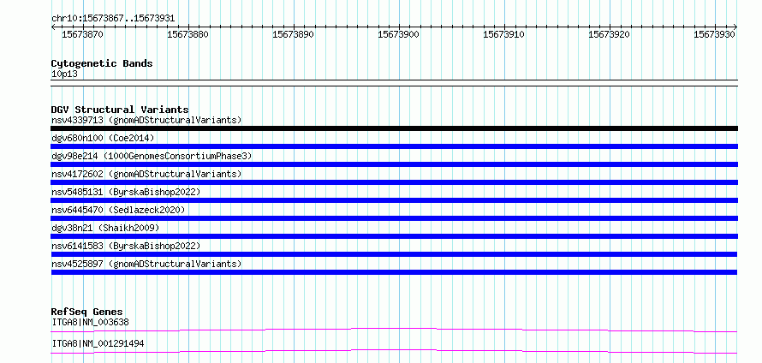Select the 10p13 band label

click(64, 74)
